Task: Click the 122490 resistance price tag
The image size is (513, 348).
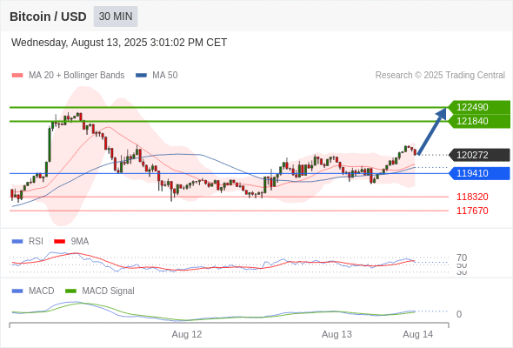Action: click(x=479, y=107)
